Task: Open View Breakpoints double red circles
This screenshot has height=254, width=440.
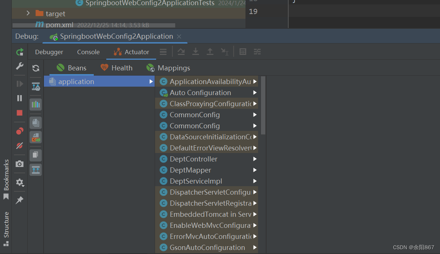Action: (20, 131)
